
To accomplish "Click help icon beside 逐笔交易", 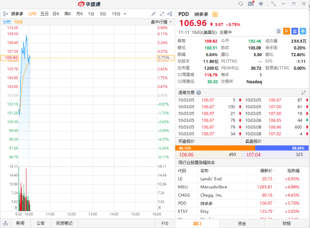I will click(199, 93).
